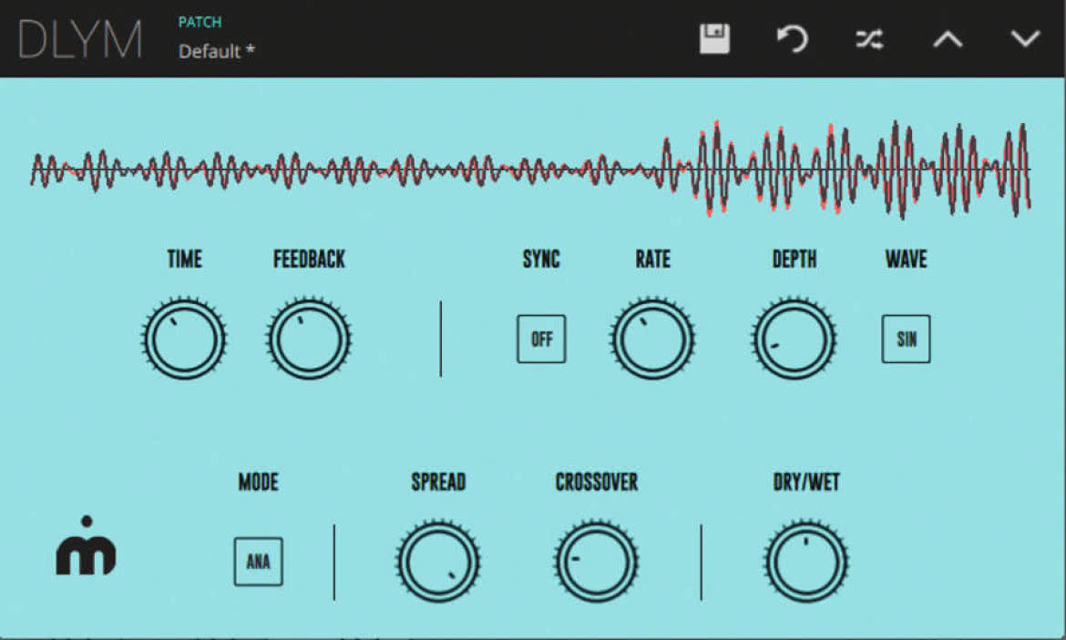Click the SYNC label text
The width and height of the screenshot is (1066, 640).
click(541, 259)
